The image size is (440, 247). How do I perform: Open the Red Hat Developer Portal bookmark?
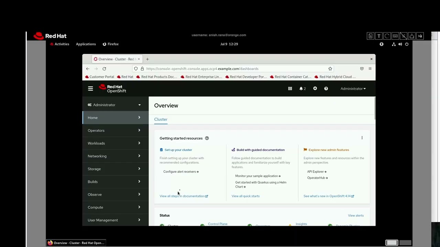(246, 77)
